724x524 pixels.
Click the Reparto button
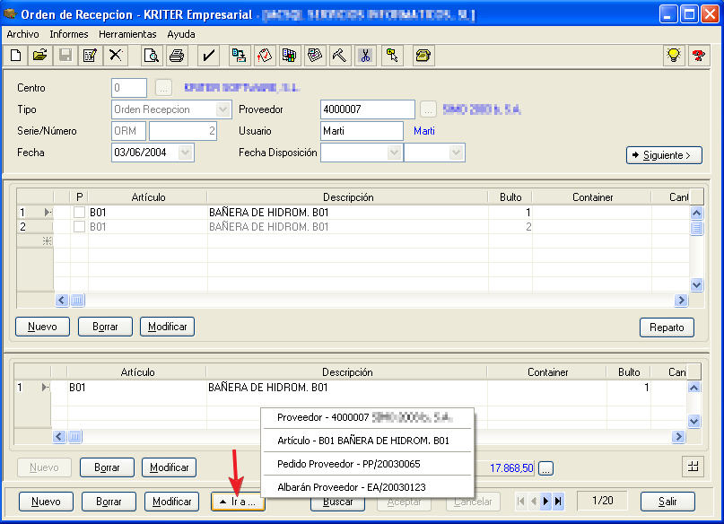click(667, 327)
